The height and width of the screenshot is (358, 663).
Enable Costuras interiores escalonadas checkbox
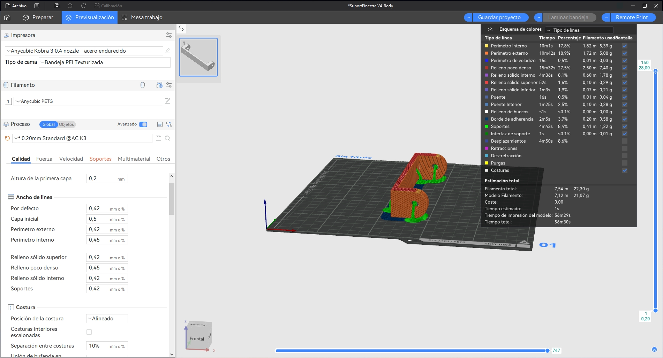coord(89,332)
